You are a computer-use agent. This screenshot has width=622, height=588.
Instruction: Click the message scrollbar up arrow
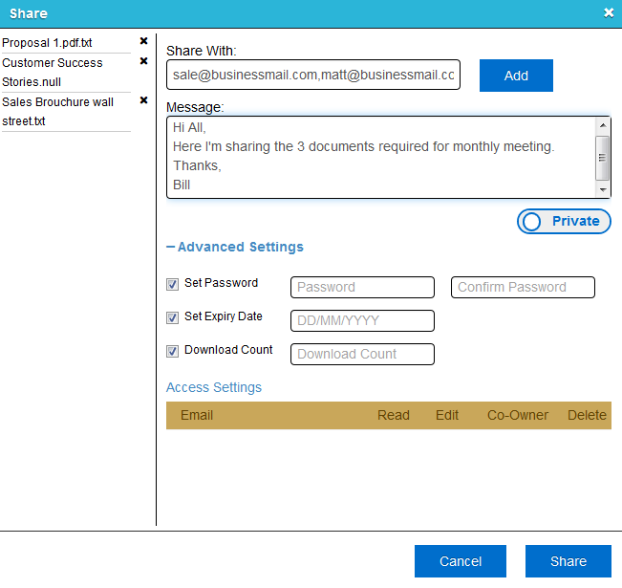point(603,125)
